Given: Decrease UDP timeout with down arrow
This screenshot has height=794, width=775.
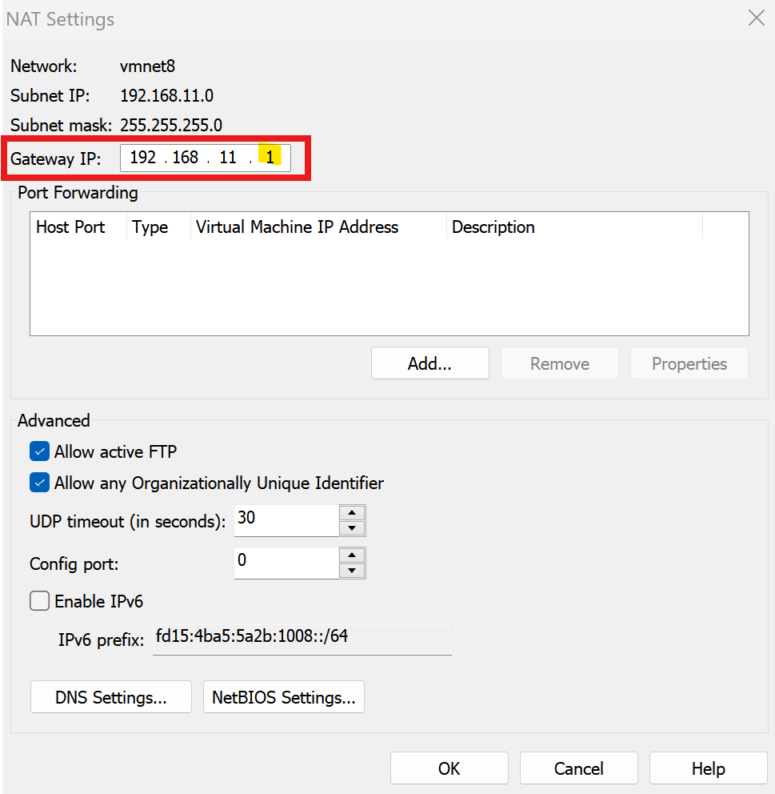Looking at the screenshot, I should [x=352, y=528].
